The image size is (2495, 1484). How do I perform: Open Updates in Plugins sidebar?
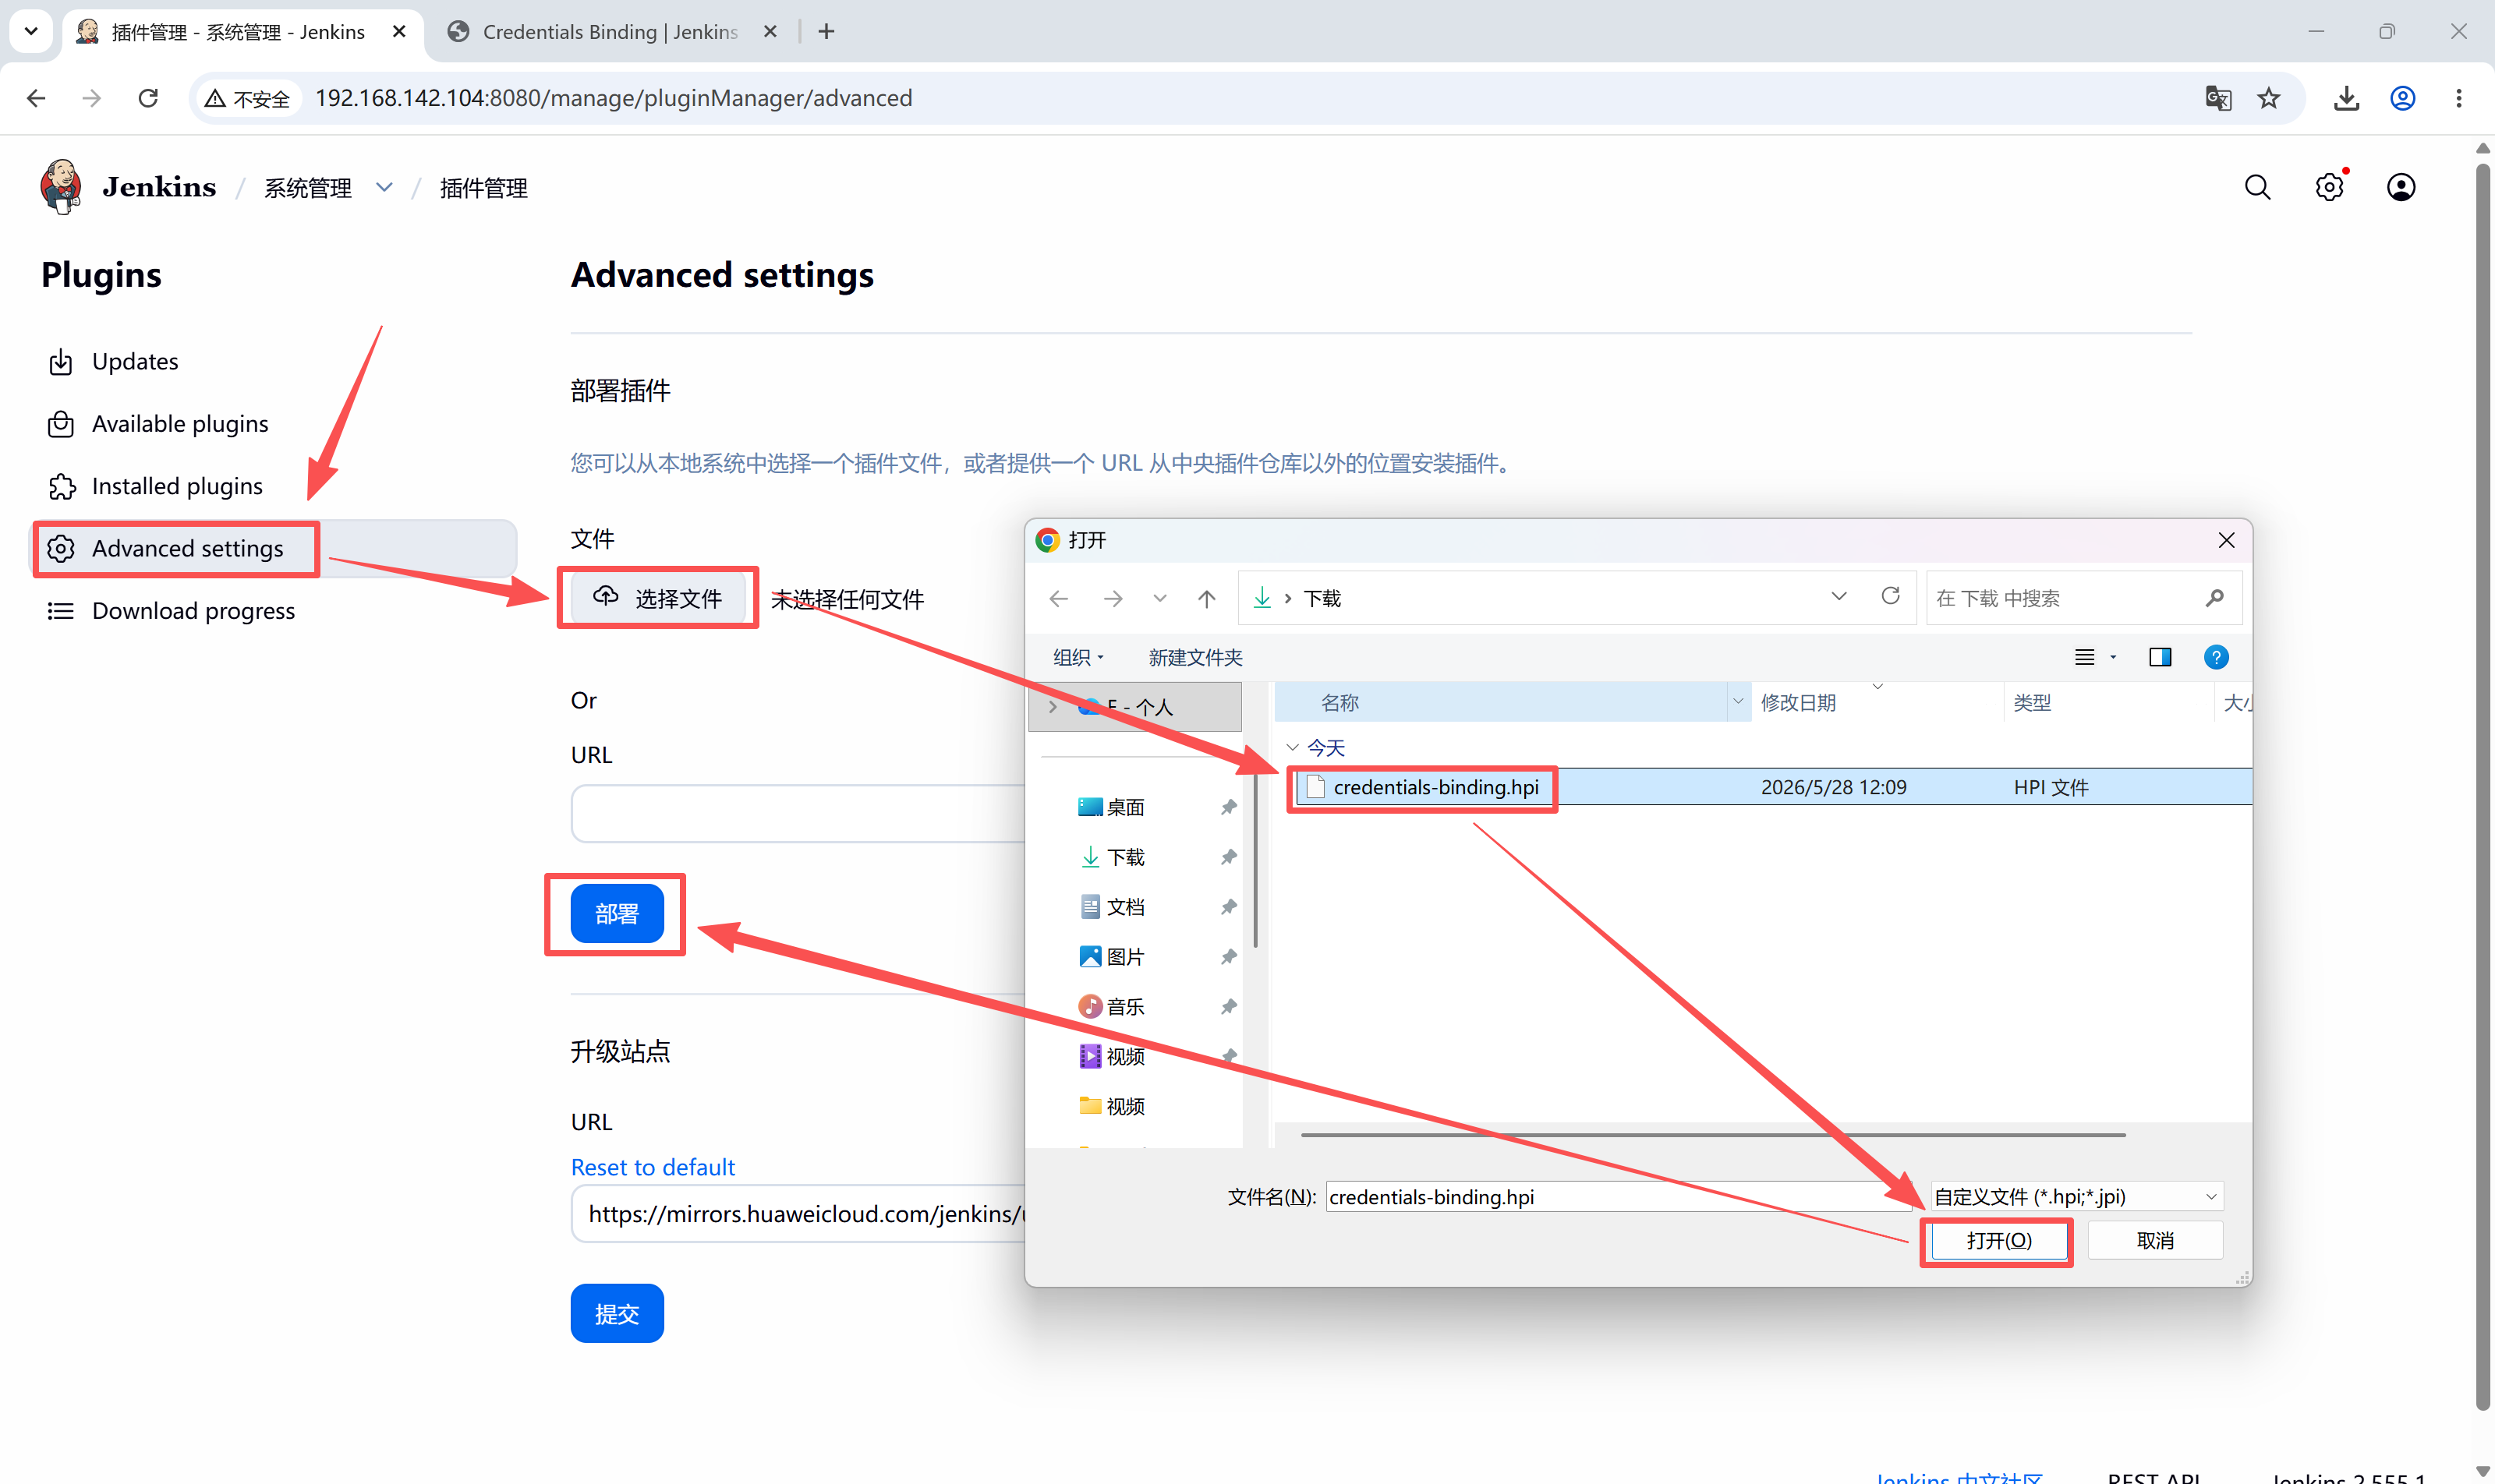tap(135, 361)
